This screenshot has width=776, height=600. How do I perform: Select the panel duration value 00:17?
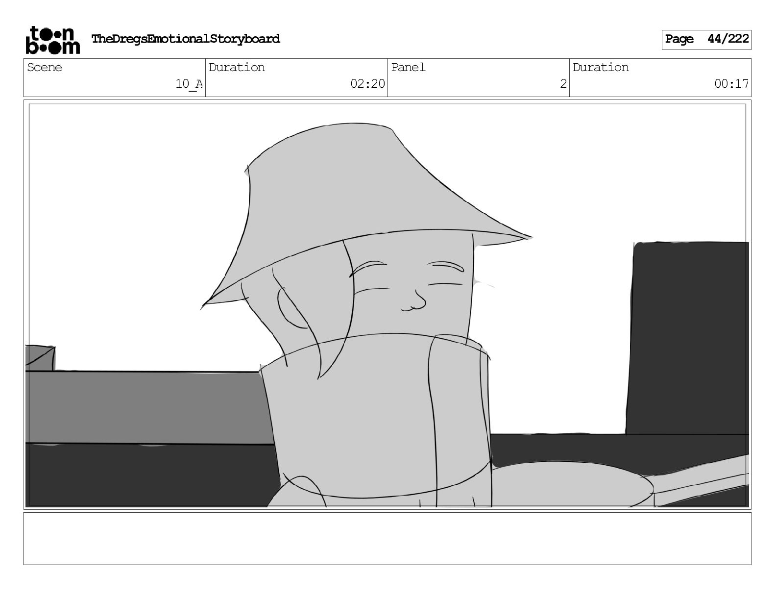[731, 84]
